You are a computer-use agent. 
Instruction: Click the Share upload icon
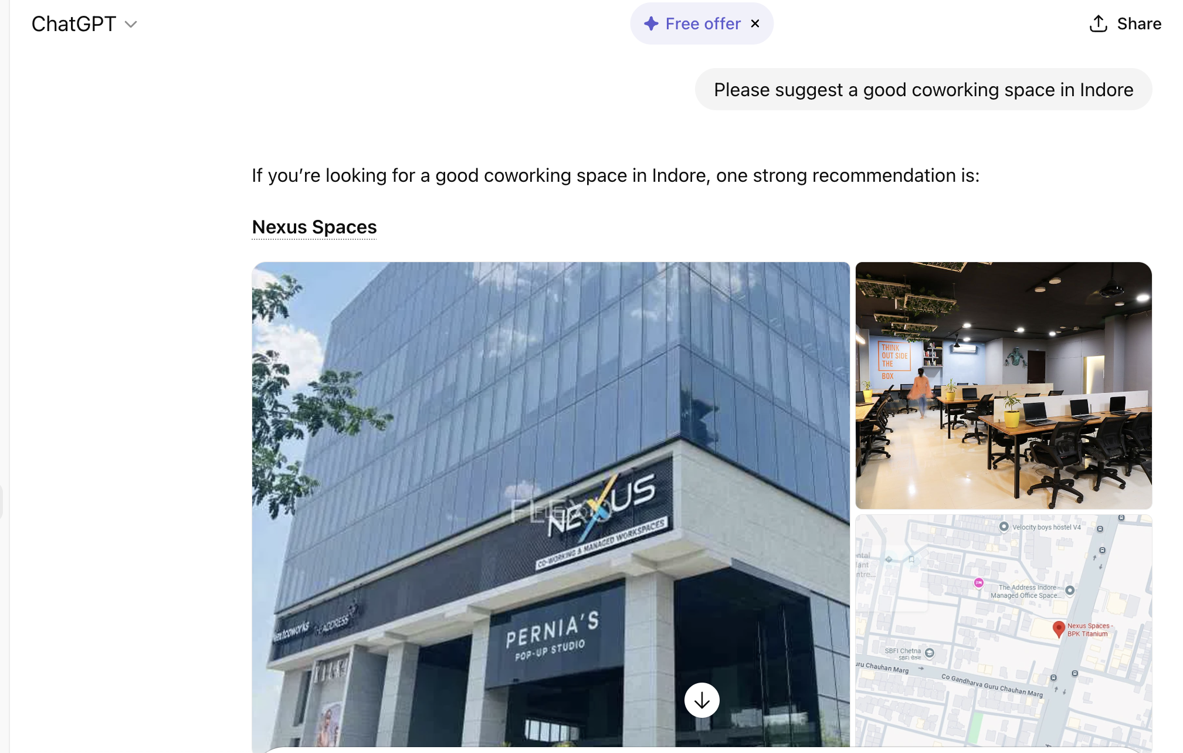coord(1098,23)
